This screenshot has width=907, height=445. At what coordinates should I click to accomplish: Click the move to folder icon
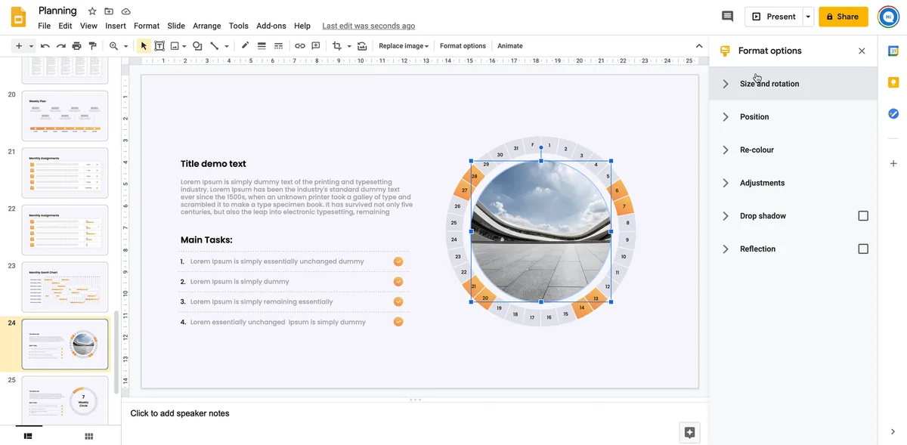[109, 11]
